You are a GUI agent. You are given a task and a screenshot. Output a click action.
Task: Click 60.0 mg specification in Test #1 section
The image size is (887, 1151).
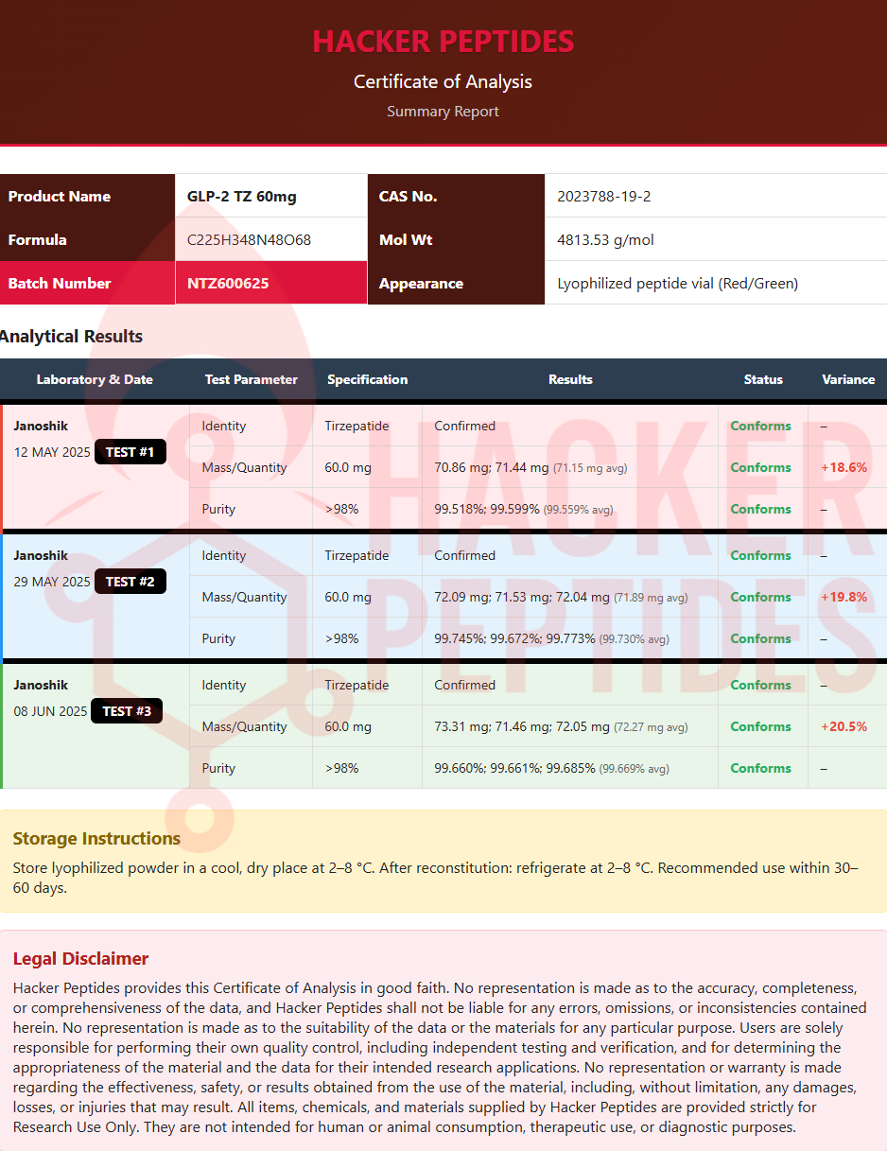[348, 467]
